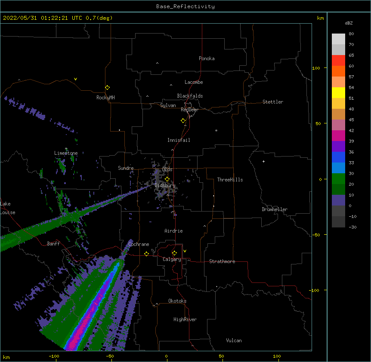371x362 pixels.
Task: Select the green 20–30 dBZ legend swatch
Action: point(338,179)
